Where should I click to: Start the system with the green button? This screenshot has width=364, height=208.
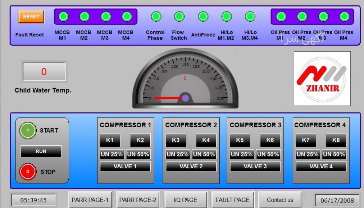[x=28, y=130]
